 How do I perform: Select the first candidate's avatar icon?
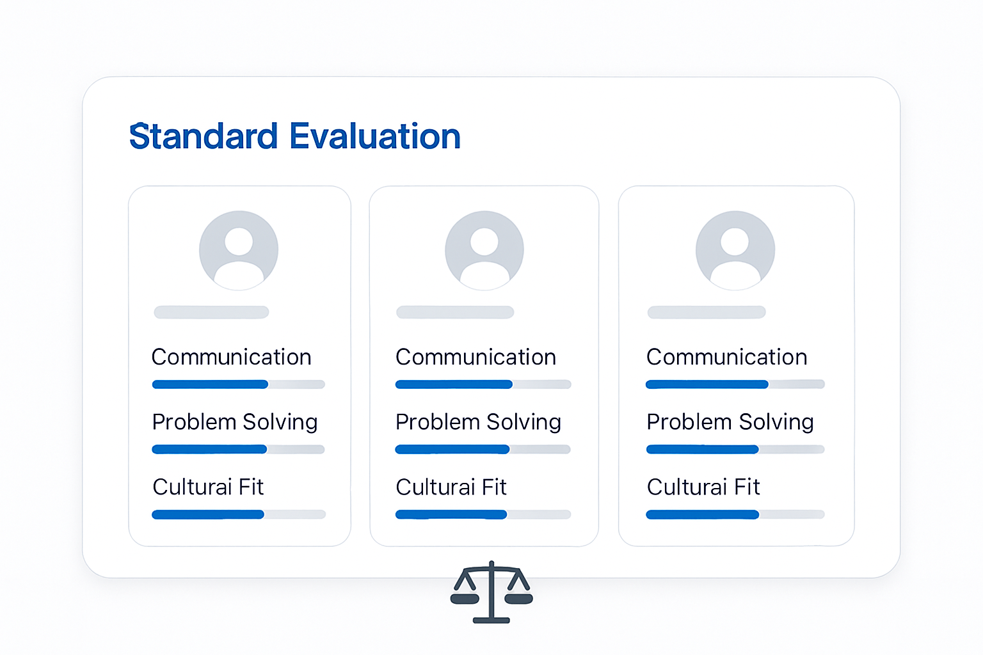239,250
